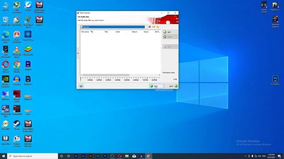
Task: Click the up-one-level icon beside My Disc
Action: click(x=150, y=27)
